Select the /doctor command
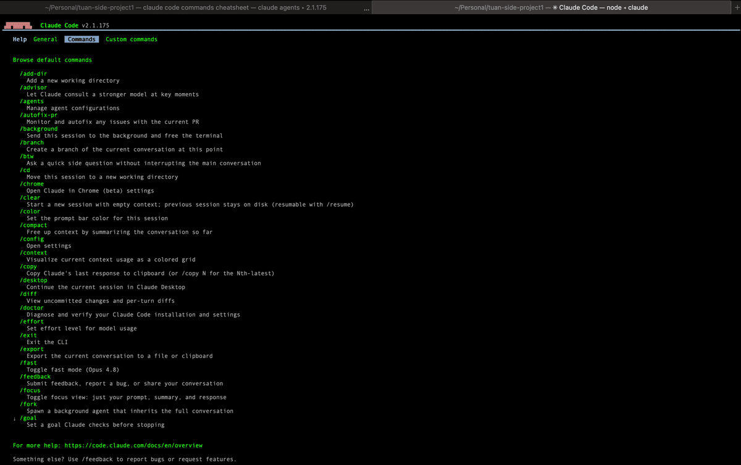The image size is (741, 465). tap(31, 308)
